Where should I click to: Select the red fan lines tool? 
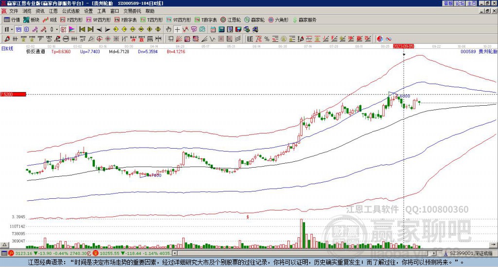pos(178,39)
